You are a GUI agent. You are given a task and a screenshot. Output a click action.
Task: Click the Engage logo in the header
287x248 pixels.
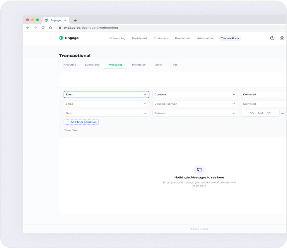click(x=69, y=38)
